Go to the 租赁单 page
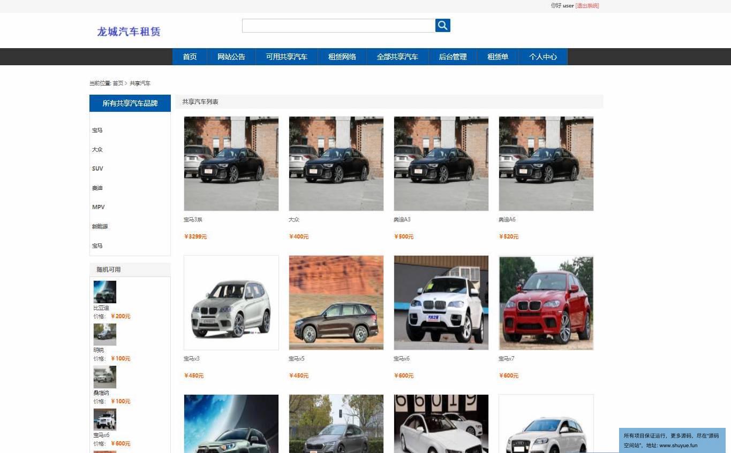Viewport: 731px width, 453px height. point(498,57)
